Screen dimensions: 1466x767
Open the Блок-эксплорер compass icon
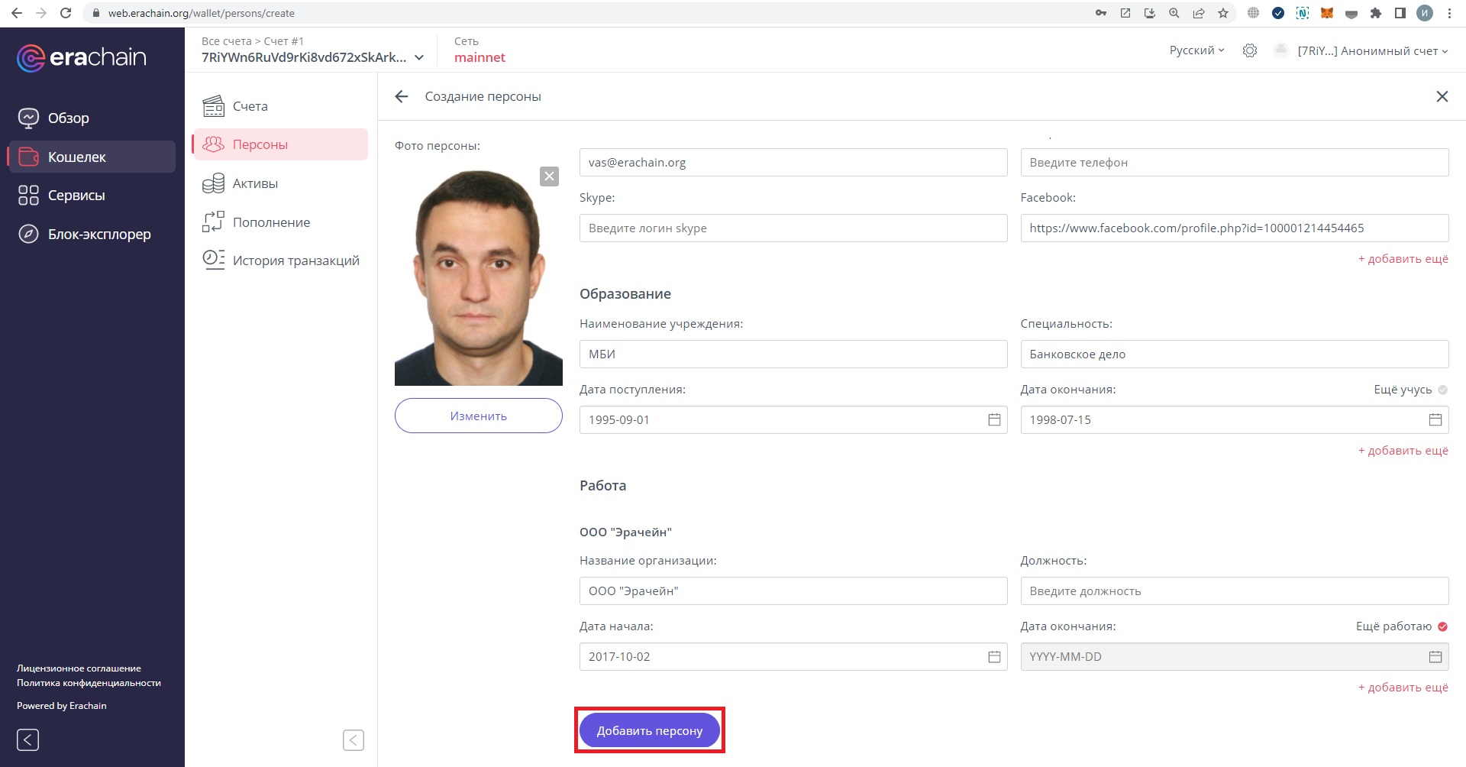pos(27,234)
